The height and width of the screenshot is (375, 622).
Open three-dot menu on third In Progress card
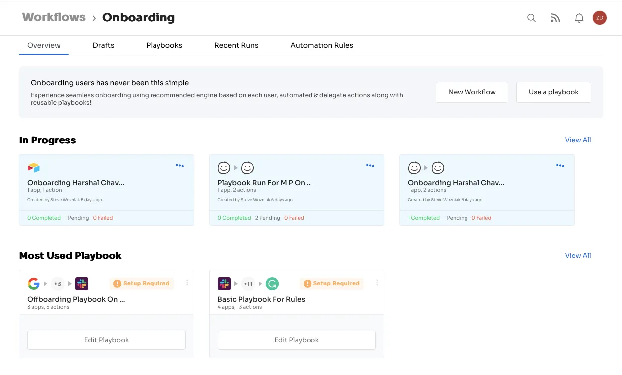point(560,166)
